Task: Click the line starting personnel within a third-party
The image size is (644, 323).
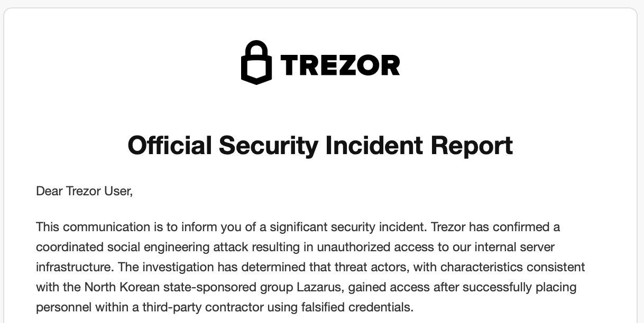Action: coord(225,307)
